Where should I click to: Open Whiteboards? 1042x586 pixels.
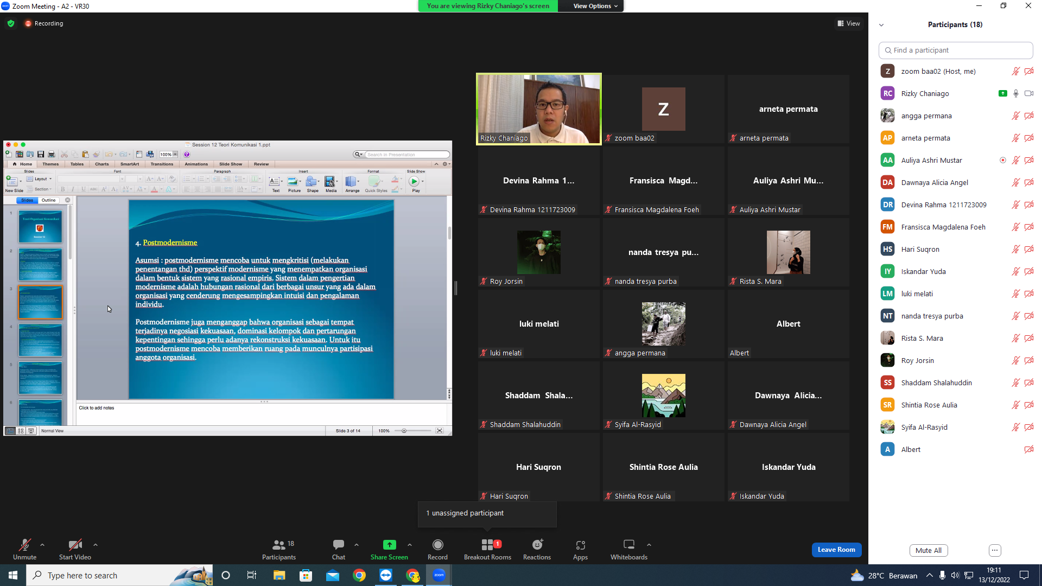tap(628, 549)
